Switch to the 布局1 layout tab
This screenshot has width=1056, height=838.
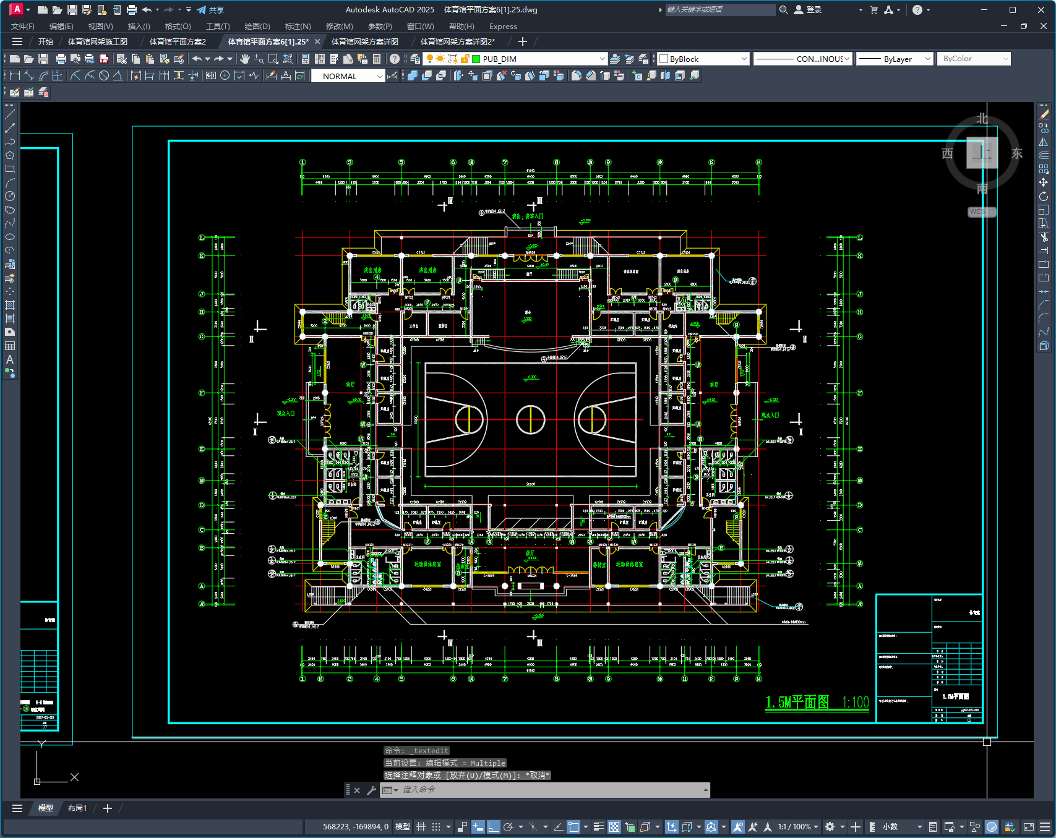point(77,808)
